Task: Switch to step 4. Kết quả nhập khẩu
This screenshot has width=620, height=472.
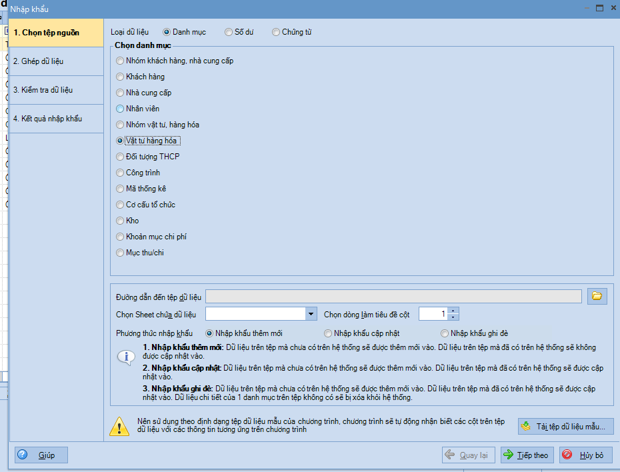Action: point(56,119)
